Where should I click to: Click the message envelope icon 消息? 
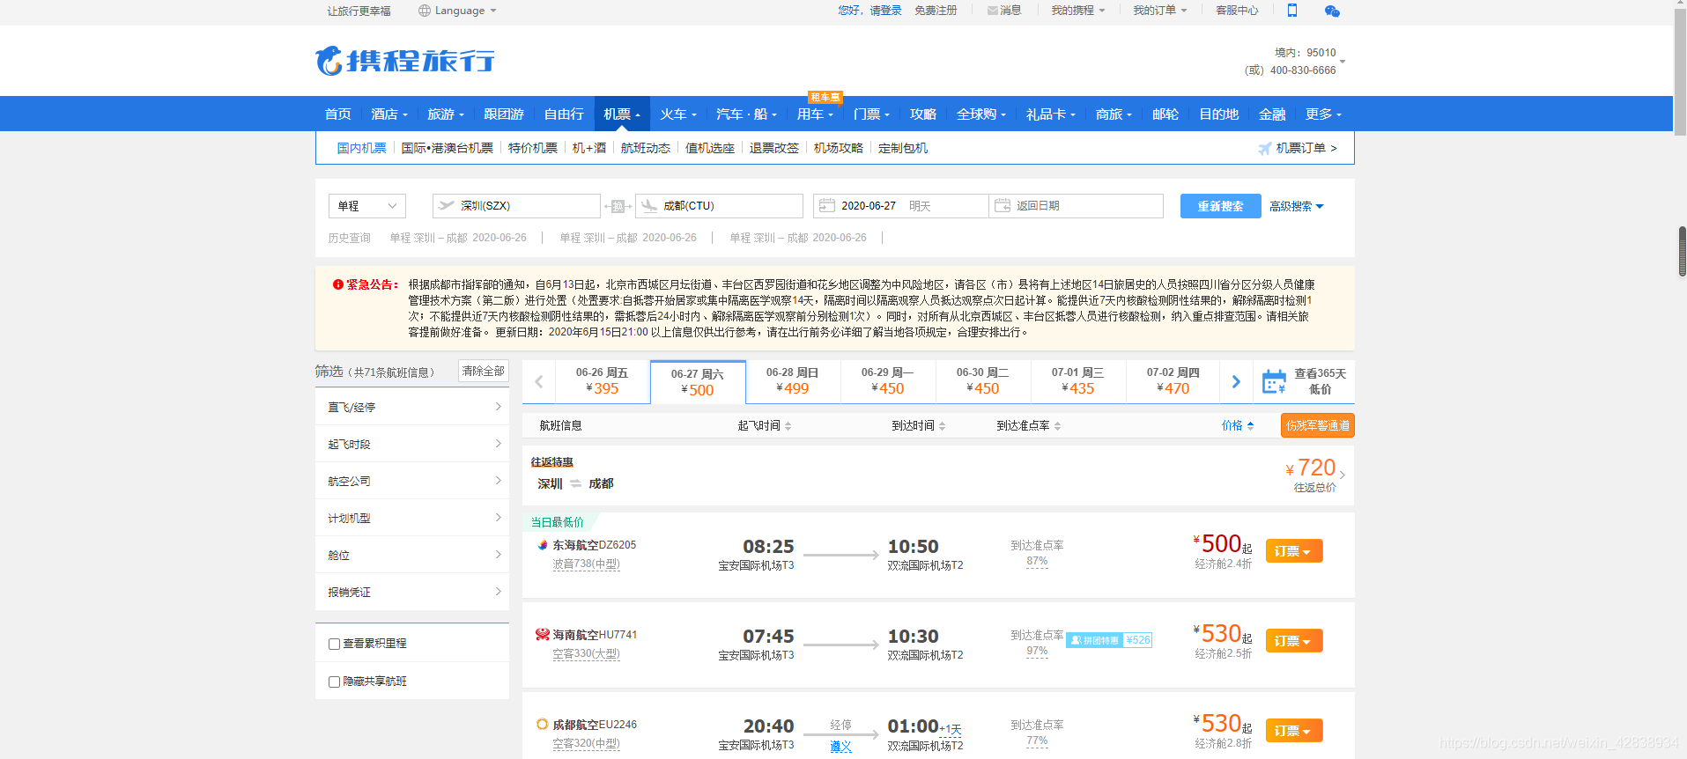tap(993, 11)
